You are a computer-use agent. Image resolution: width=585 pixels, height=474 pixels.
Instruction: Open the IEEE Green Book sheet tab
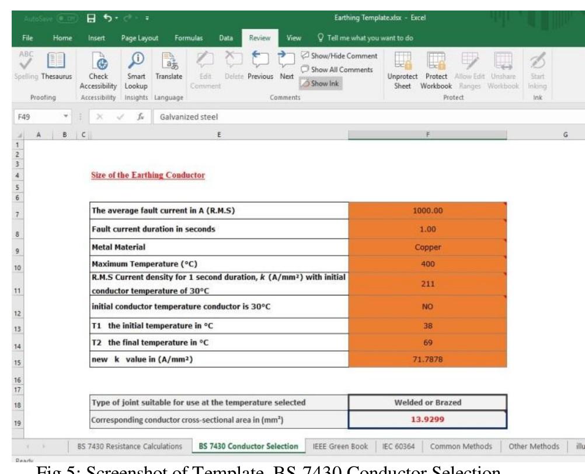[x=340, y=447]
